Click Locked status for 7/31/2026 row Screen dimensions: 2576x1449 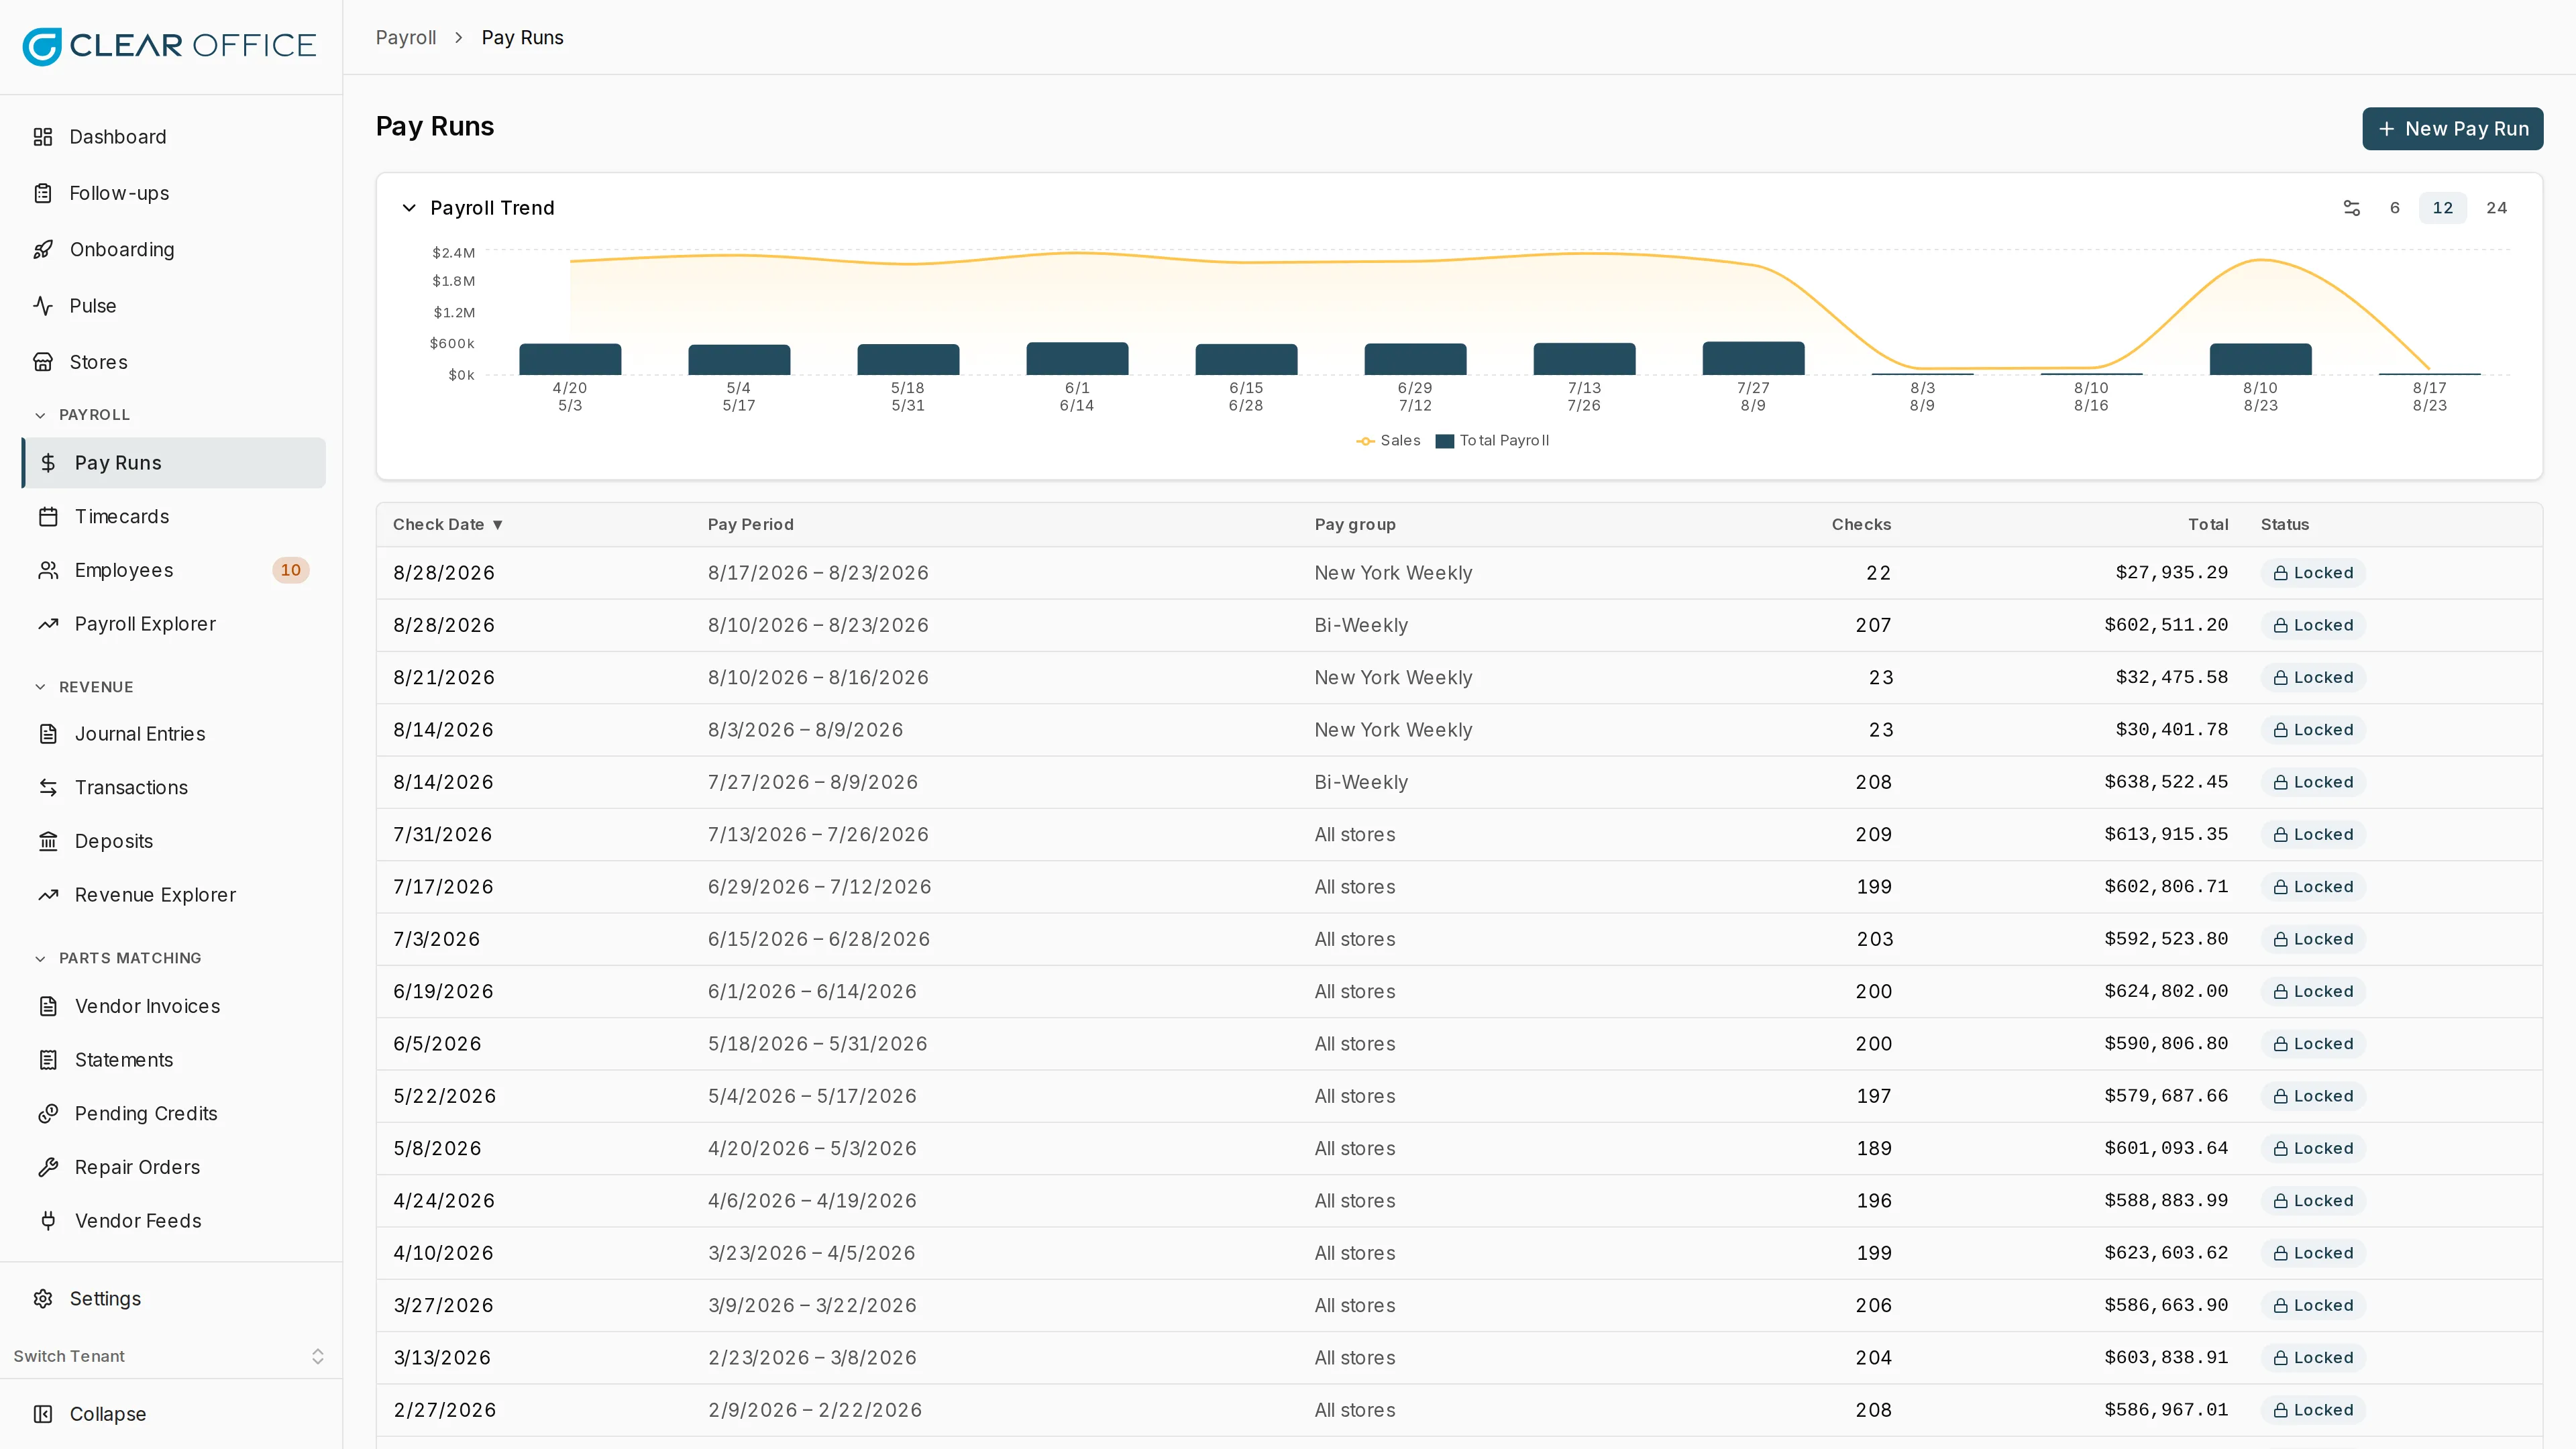pos(2313,834)
